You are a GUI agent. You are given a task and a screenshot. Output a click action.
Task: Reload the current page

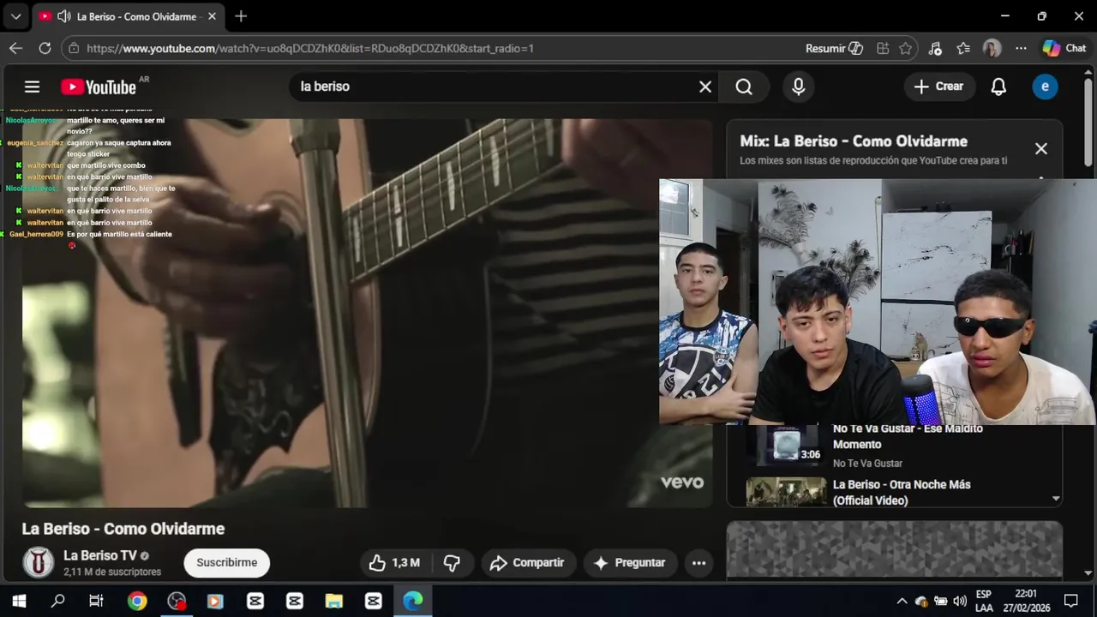tap(45, 48)
